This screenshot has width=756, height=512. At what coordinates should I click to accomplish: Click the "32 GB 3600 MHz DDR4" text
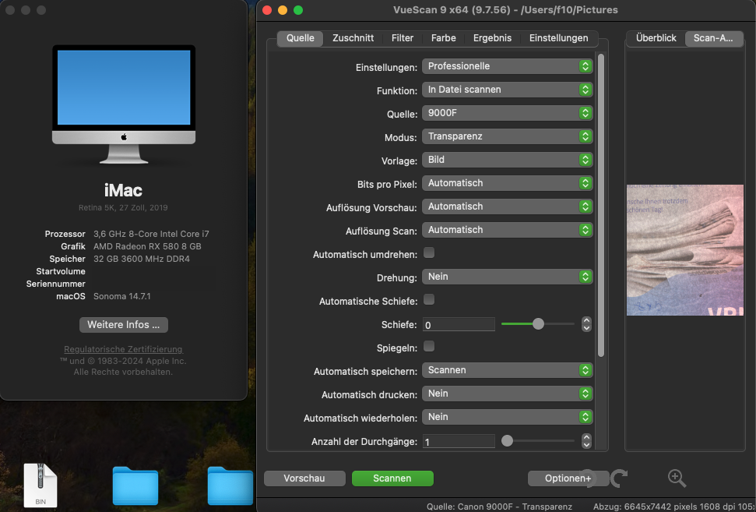pyautogui.click(x=142, y=259)
